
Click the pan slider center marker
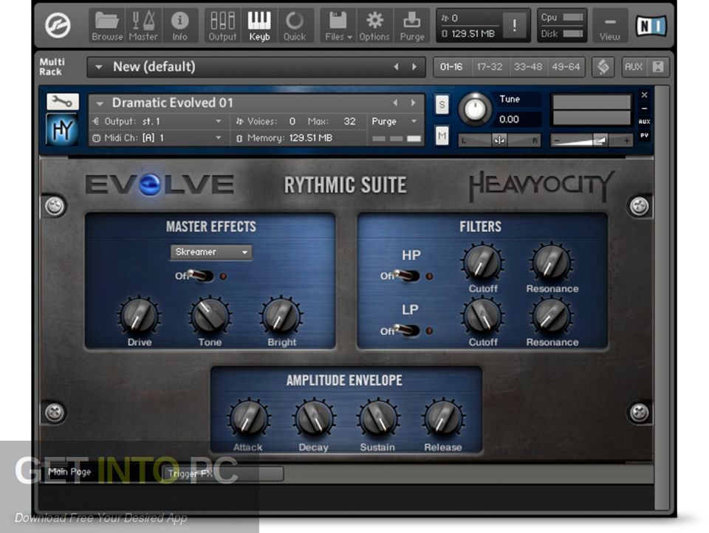coord(499,140)
